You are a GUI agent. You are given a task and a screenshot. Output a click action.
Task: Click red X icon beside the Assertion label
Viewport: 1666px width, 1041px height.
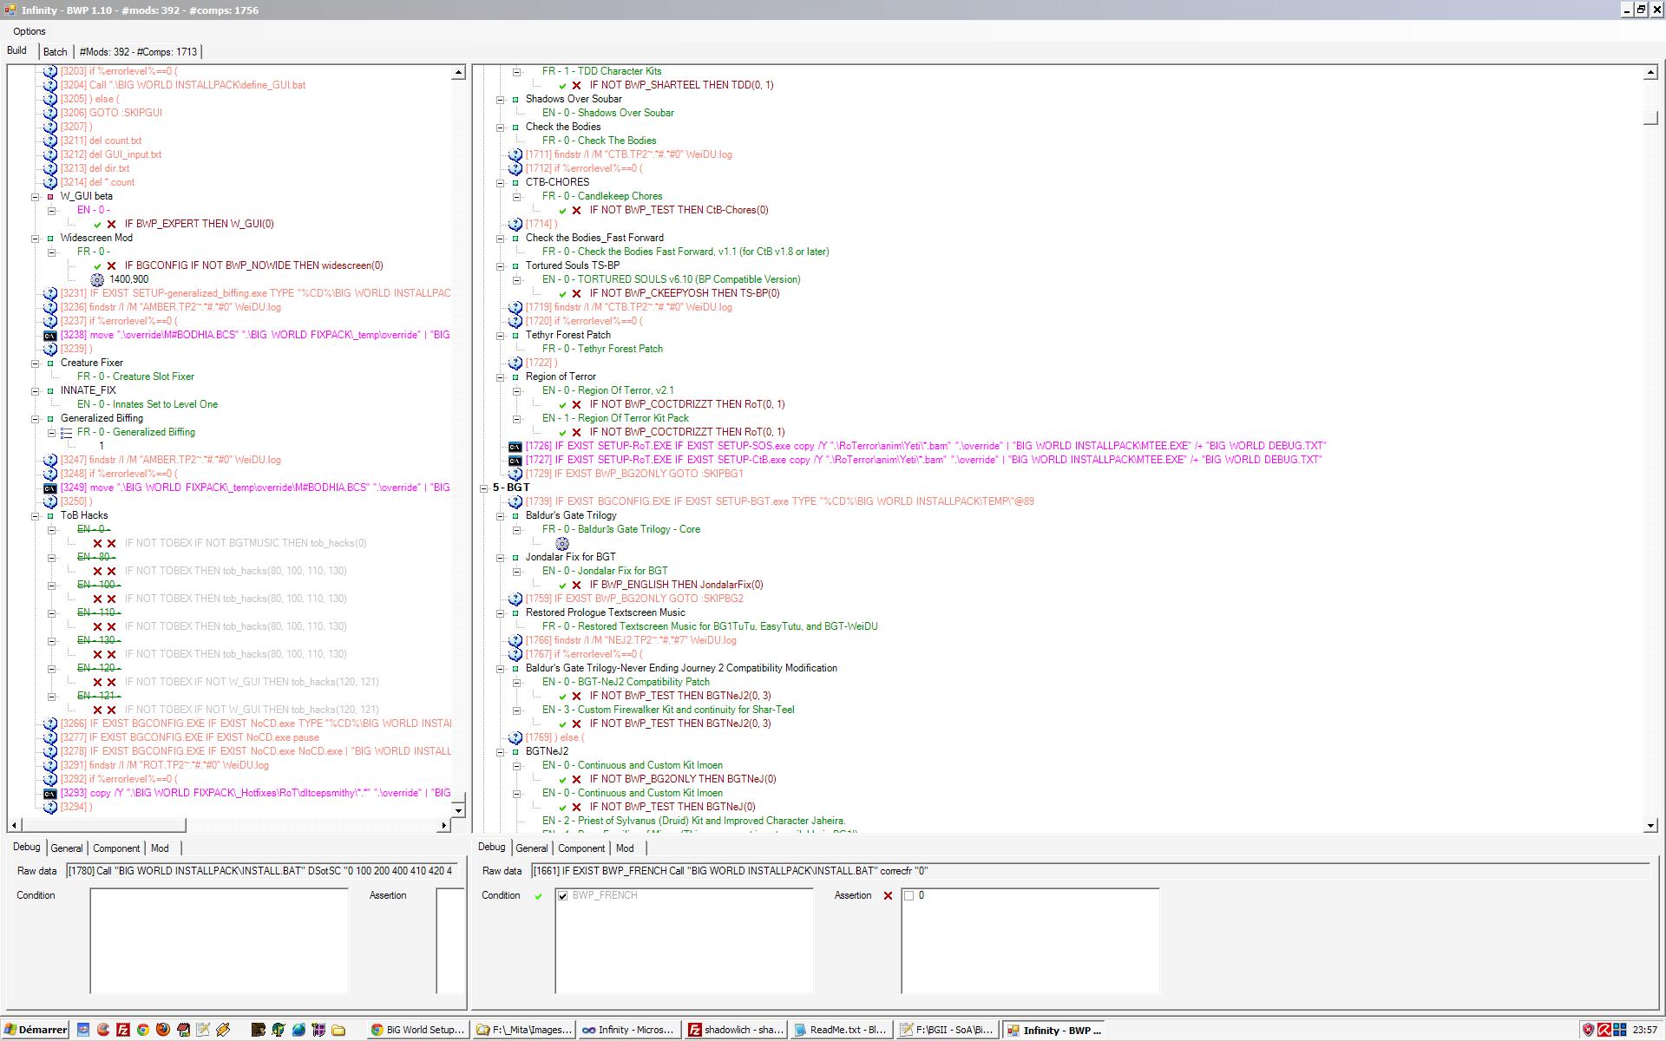click(x=888, y=895)
